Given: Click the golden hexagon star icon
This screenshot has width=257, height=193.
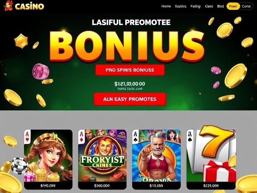Looking at the screenshot, I should (x=21, y=41).
